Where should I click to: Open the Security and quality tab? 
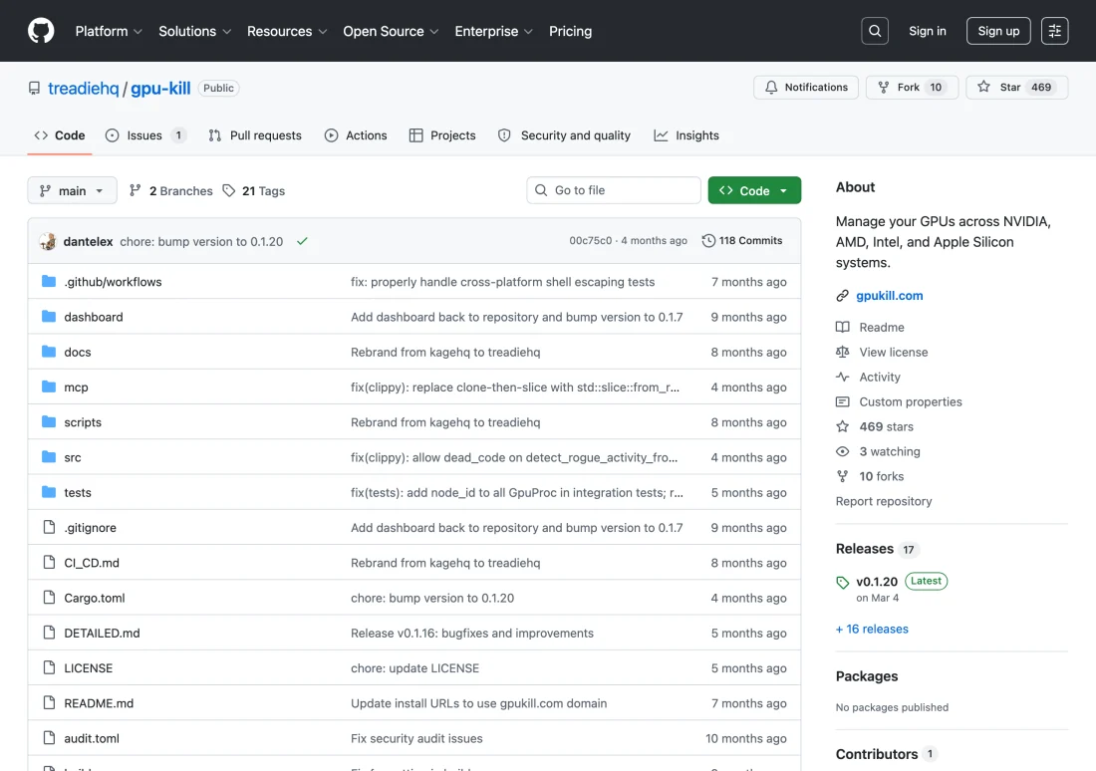tap(564, 135)
